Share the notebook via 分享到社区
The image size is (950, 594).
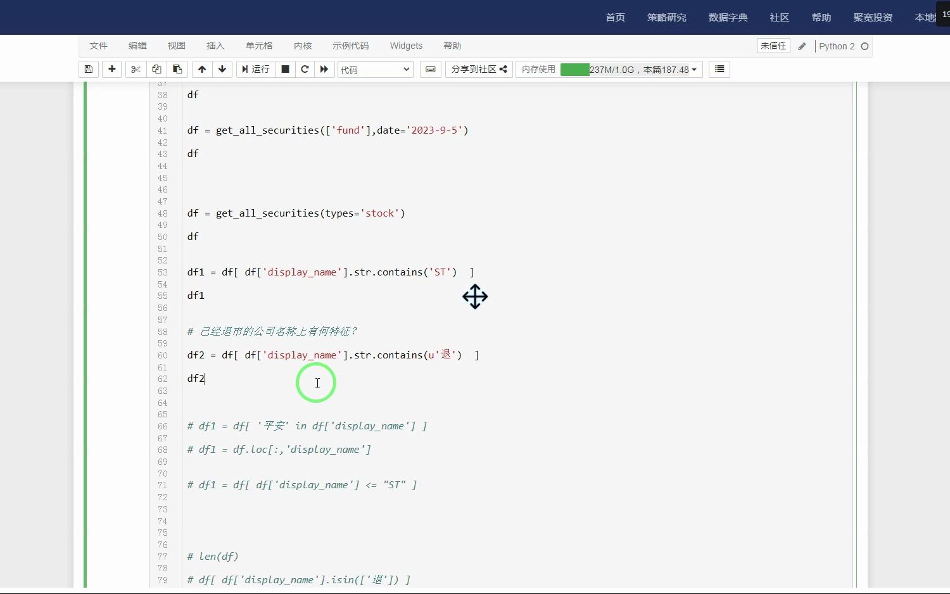tap(479, 69)
